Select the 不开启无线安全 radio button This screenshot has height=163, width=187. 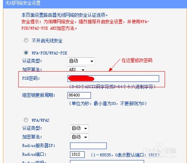coord(26,40)
